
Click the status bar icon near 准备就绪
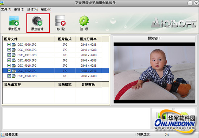3,135
